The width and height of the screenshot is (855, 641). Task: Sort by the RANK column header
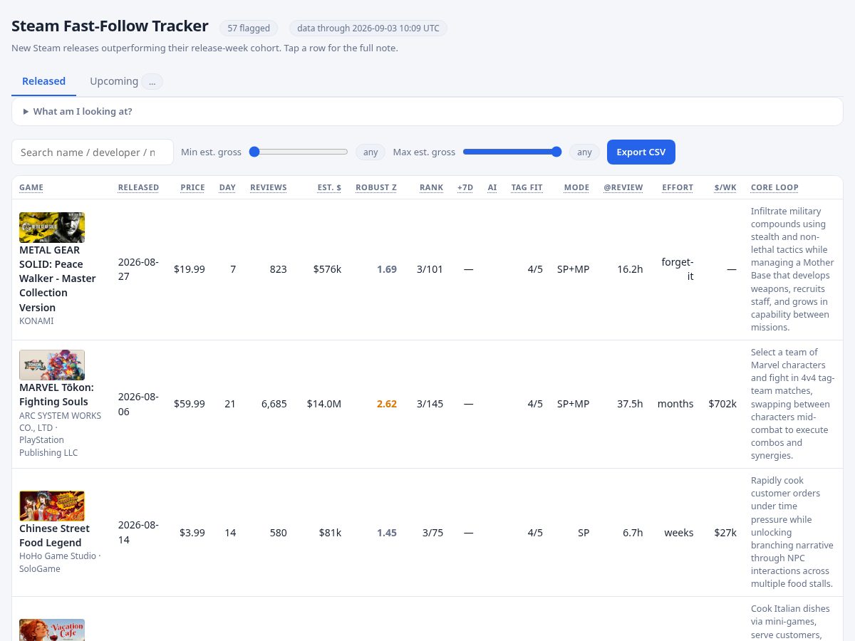point(431,187)
